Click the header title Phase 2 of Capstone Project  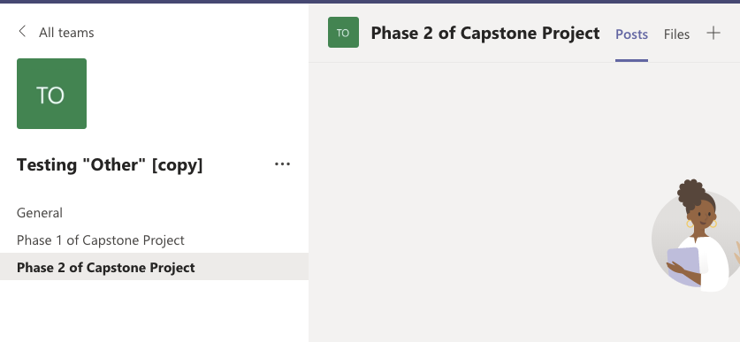(x=485, y=33)
